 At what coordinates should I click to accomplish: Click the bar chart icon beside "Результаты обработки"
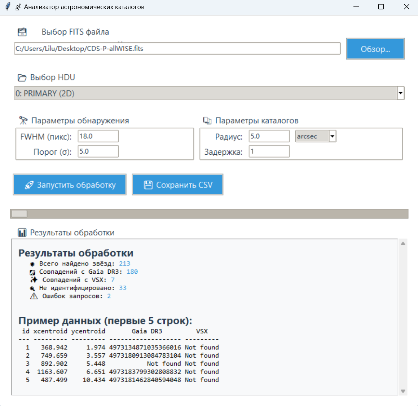pos(22,233)
